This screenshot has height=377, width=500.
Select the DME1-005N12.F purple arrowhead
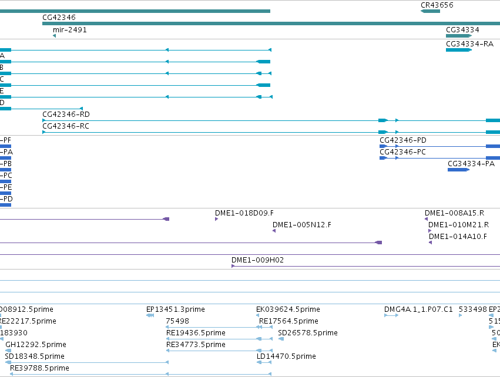coord(274,231)
